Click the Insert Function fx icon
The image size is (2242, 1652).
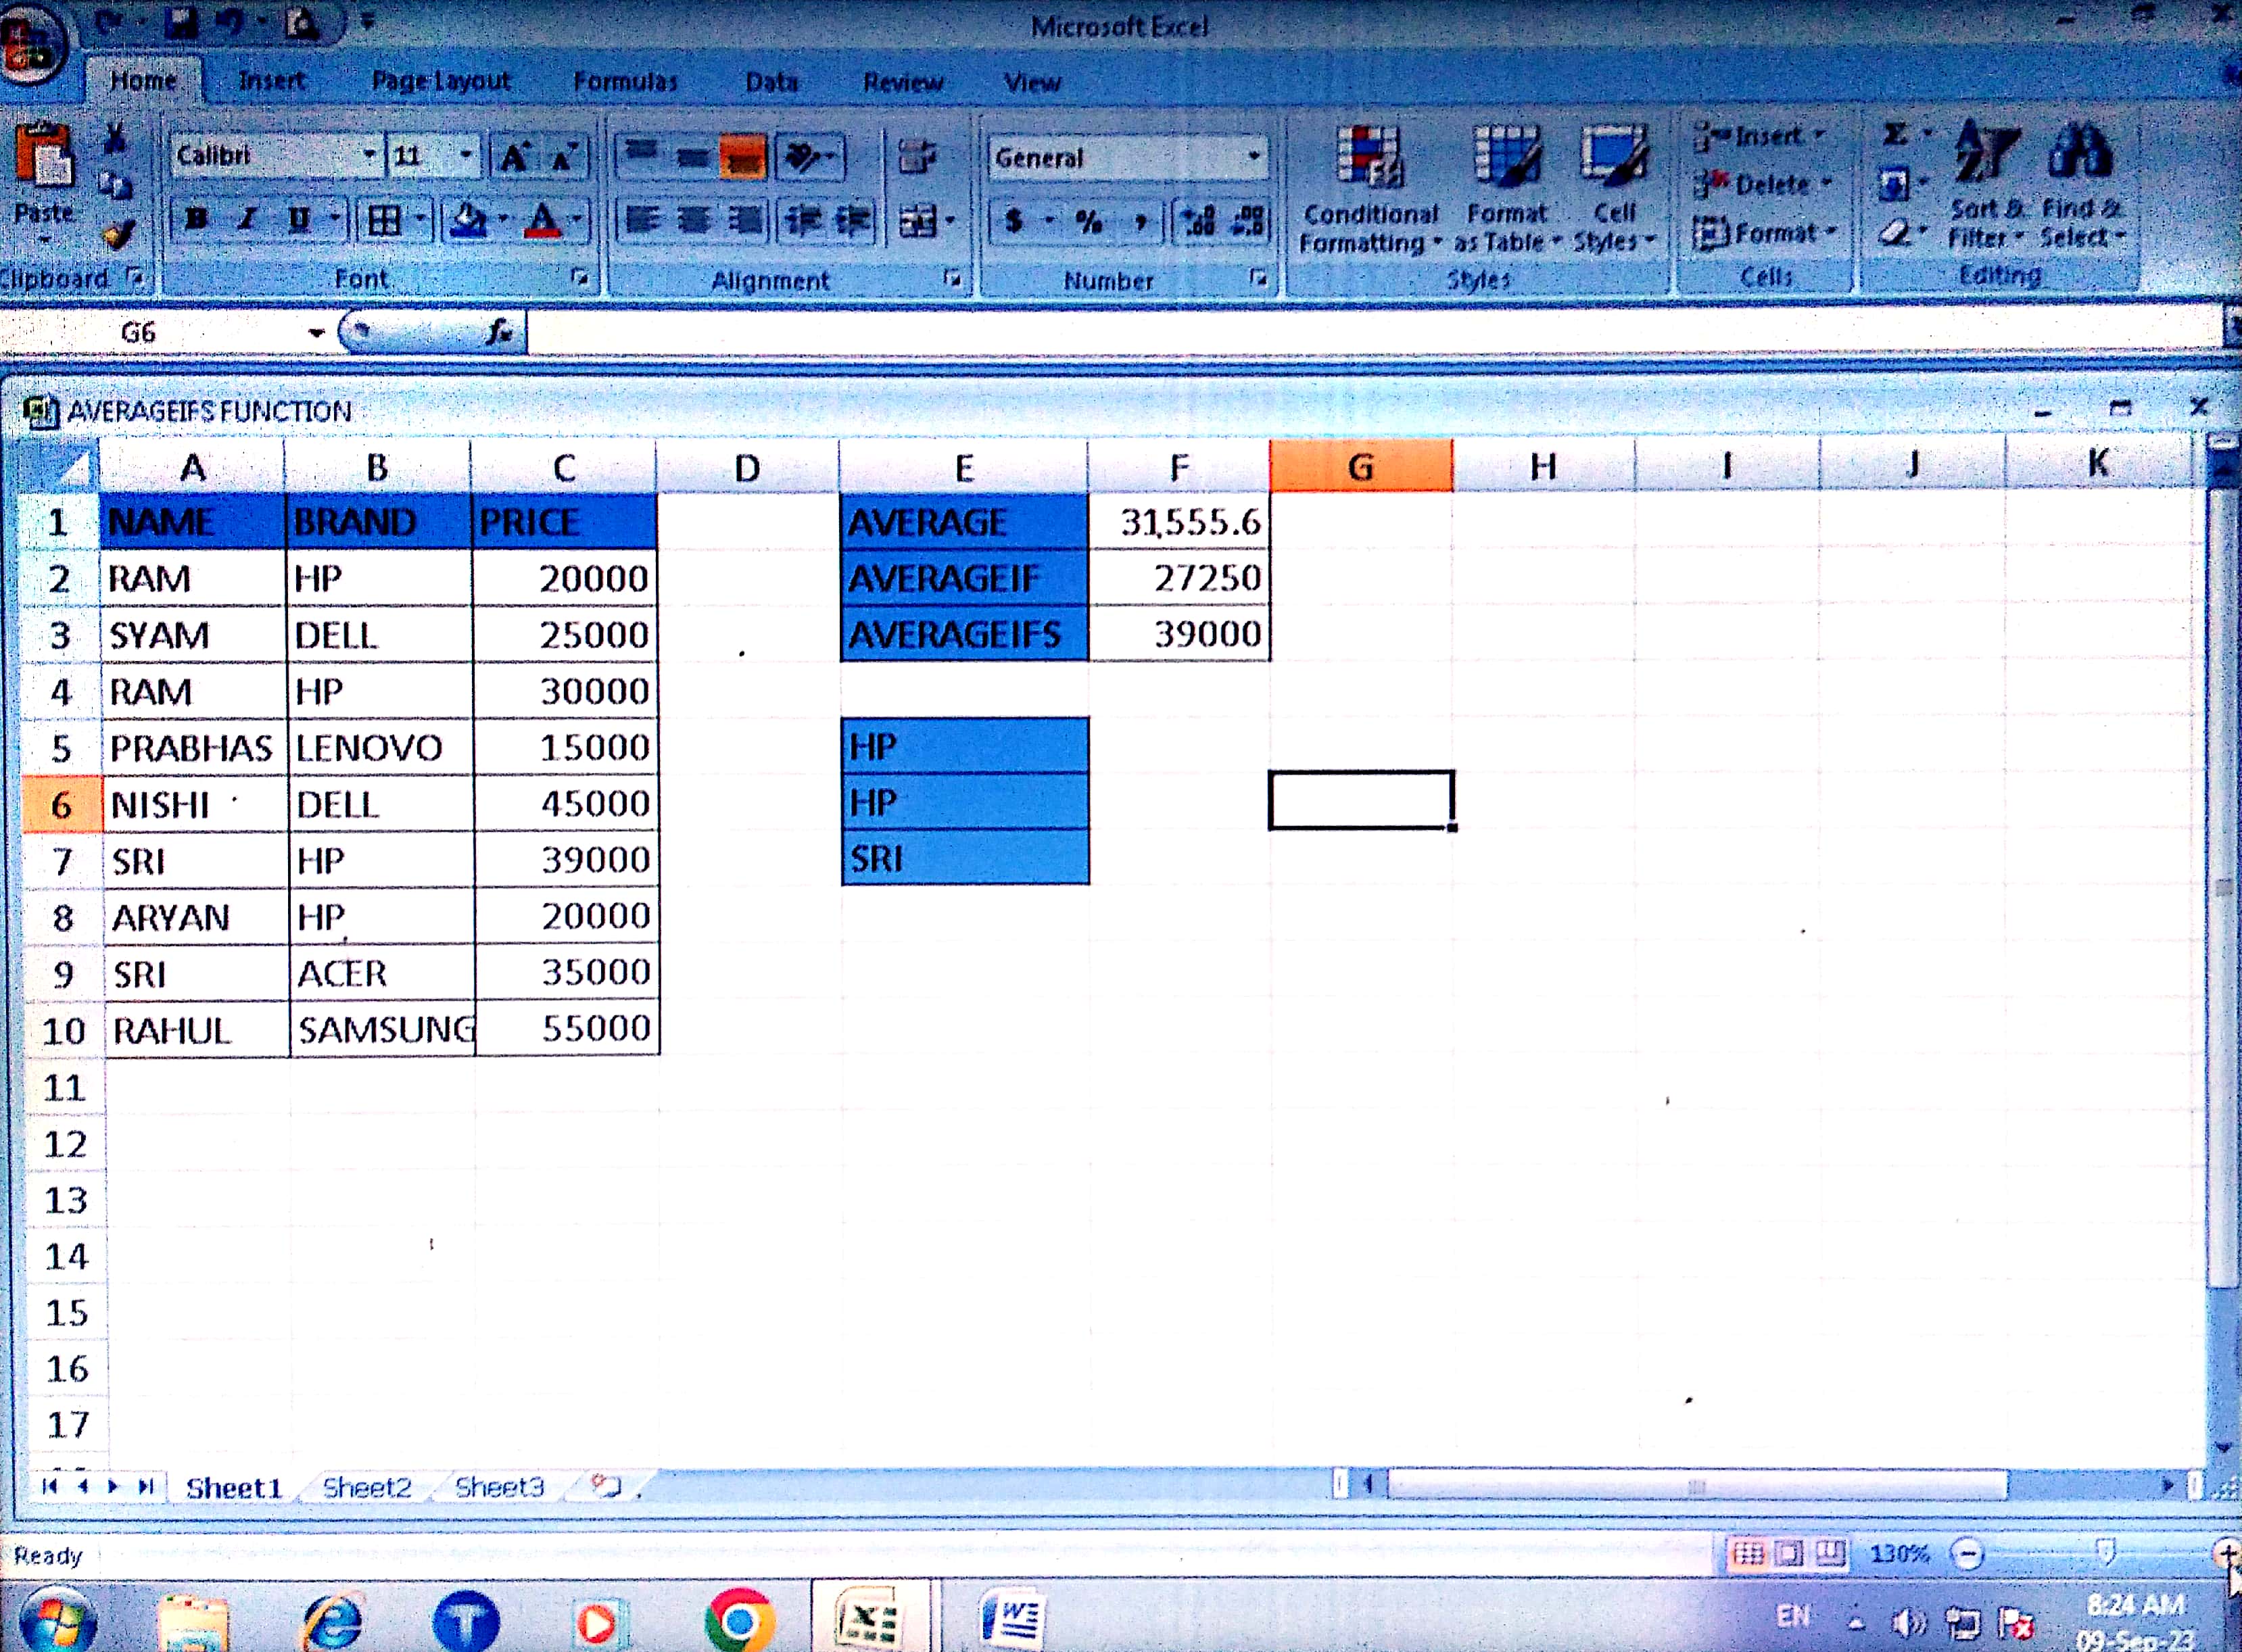click(x=499, y=332)
